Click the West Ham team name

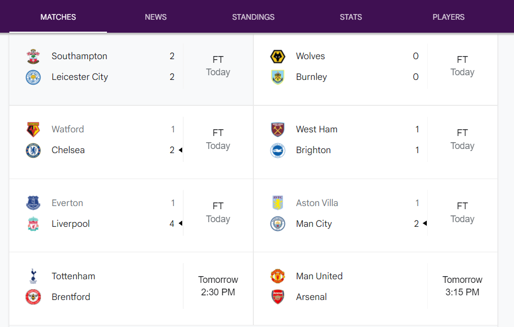pyautogui.click(x=317, y=129)
